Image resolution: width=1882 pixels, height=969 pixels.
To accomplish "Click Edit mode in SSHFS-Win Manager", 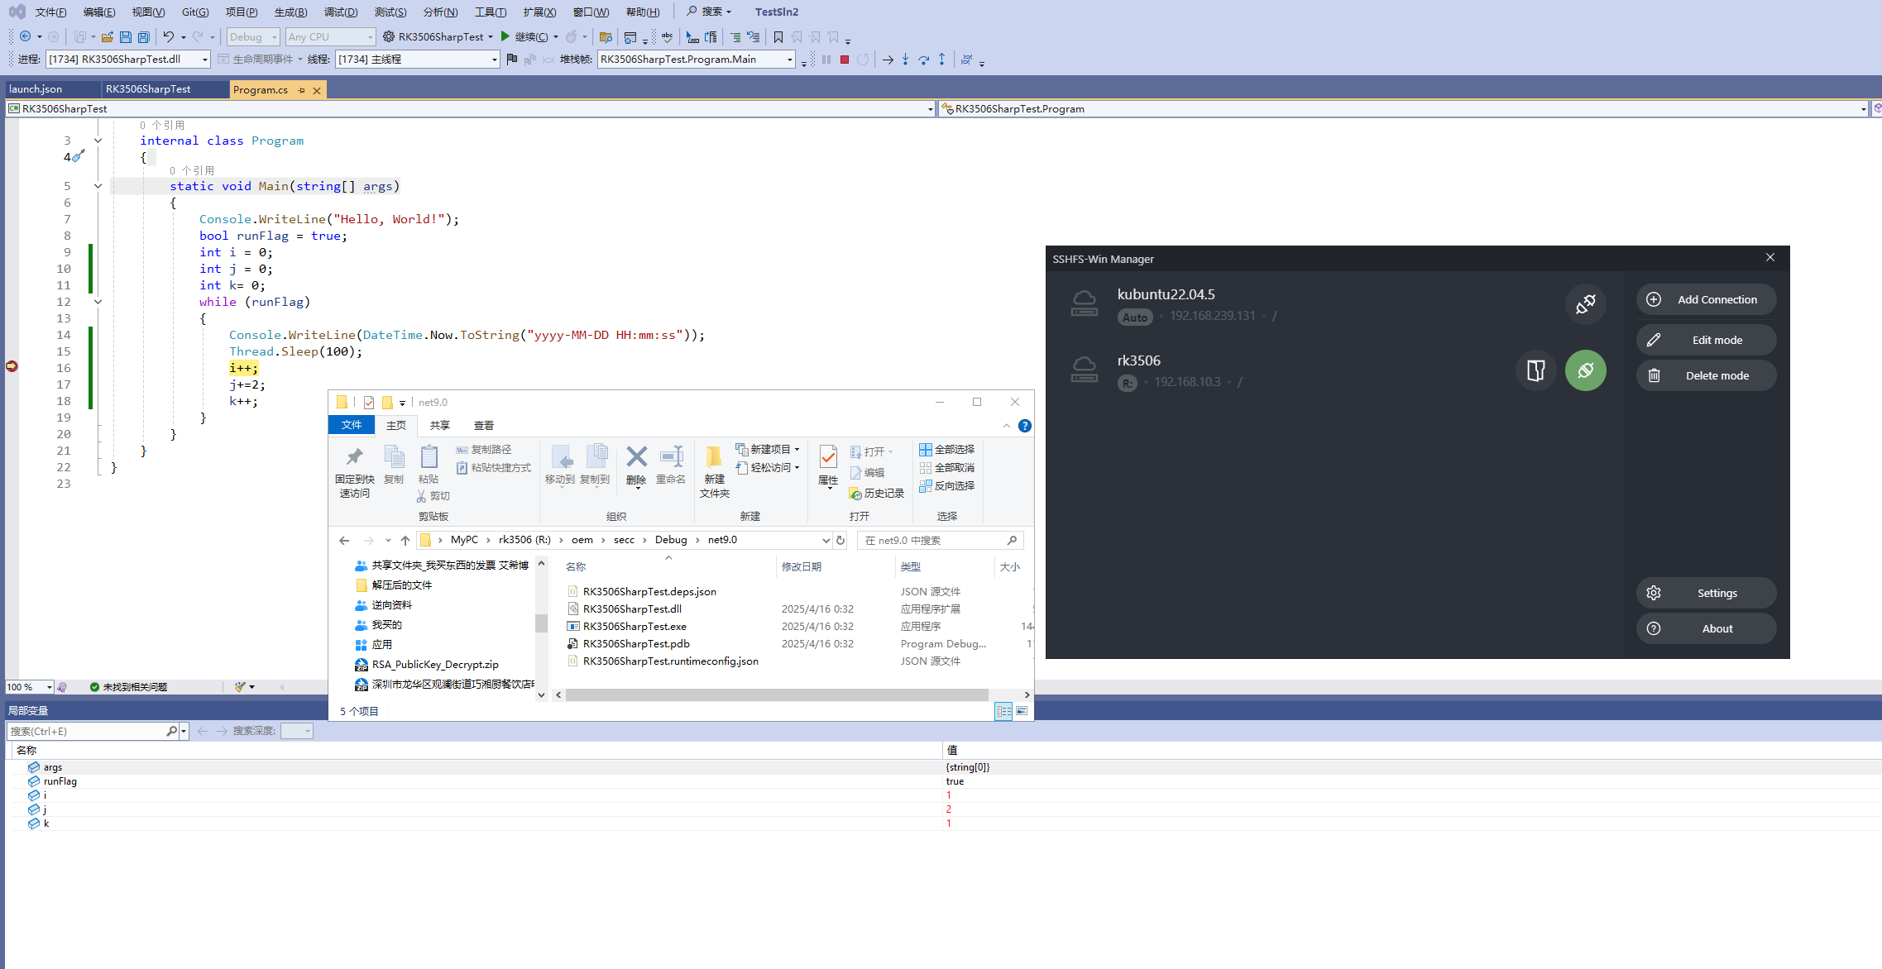I will point(1706,340).
